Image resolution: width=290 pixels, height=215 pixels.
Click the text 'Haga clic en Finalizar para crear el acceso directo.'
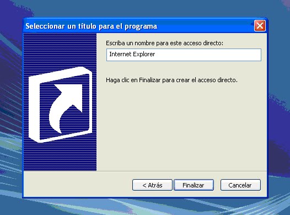(x=171, y=80)
